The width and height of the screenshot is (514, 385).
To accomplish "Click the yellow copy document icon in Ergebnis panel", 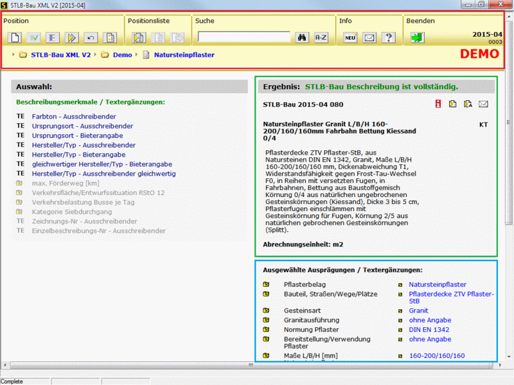I will [453, 104].
